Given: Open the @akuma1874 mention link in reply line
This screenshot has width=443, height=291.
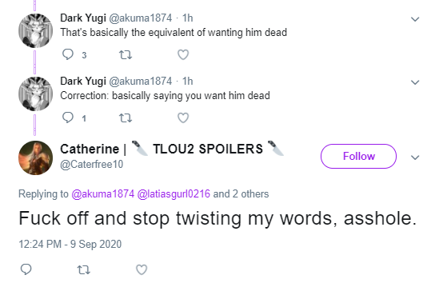Looking at the screenshot, I should (103, 194).
